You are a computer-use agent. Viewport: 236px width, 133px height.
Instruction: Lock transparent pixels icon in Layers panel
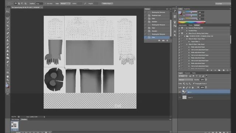[184, 88]
